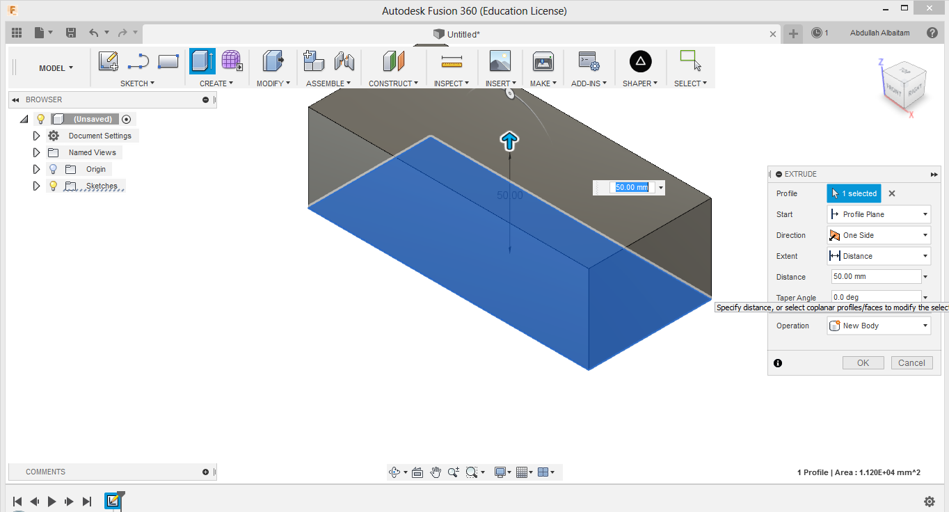This screenshot has height=512, width=949.
Task: Expand the Sketches folder node
Action: [36, 186]
